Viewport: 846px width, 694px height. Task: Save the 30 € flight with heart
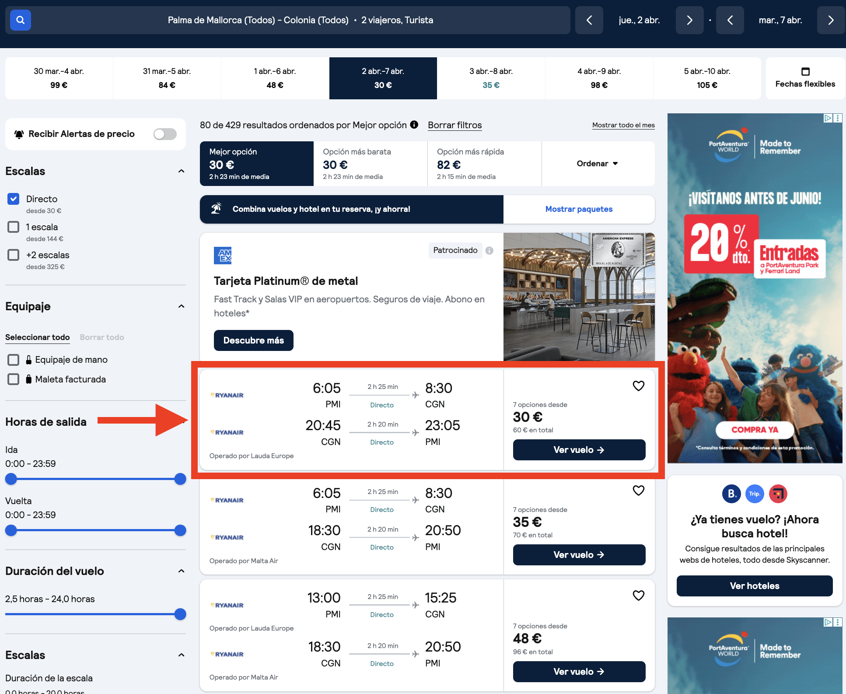pyautogui.click(x=638, y=386)
